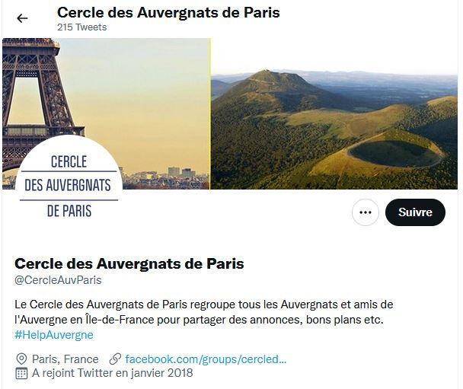The width and height of the screenshot is (463, 389).
Task: Follow the account with the Suivre button
Action: coord(415,212)
